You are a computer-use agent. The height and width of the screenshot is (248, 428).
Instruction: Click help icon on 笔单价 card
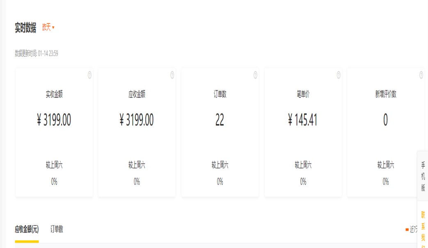pos(339,75)
